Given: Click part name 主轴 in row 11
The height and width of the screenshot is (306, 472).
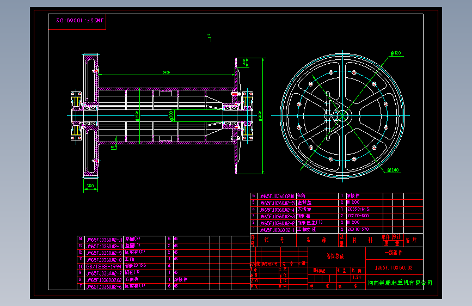Looking at the screenshot, I should coord(130,259).
